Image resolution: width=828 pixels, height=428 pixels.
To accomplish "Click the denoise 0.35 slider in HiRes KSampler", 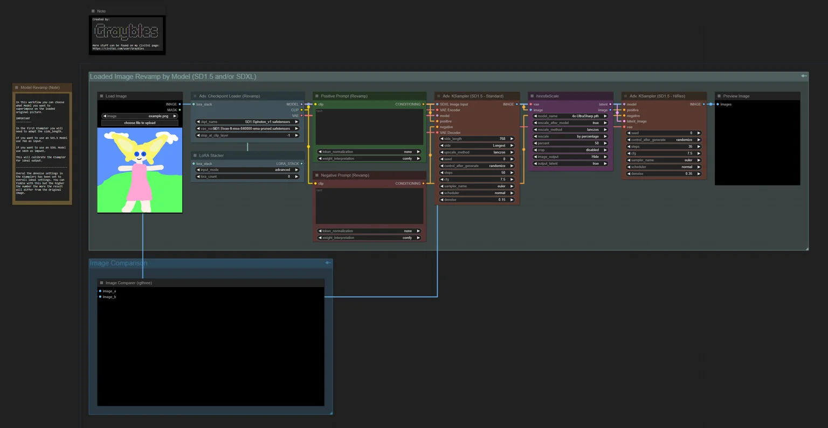I will pos(664,174).
